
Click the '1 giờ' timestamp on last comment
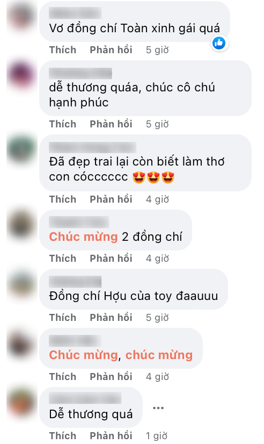coord(157,436)
